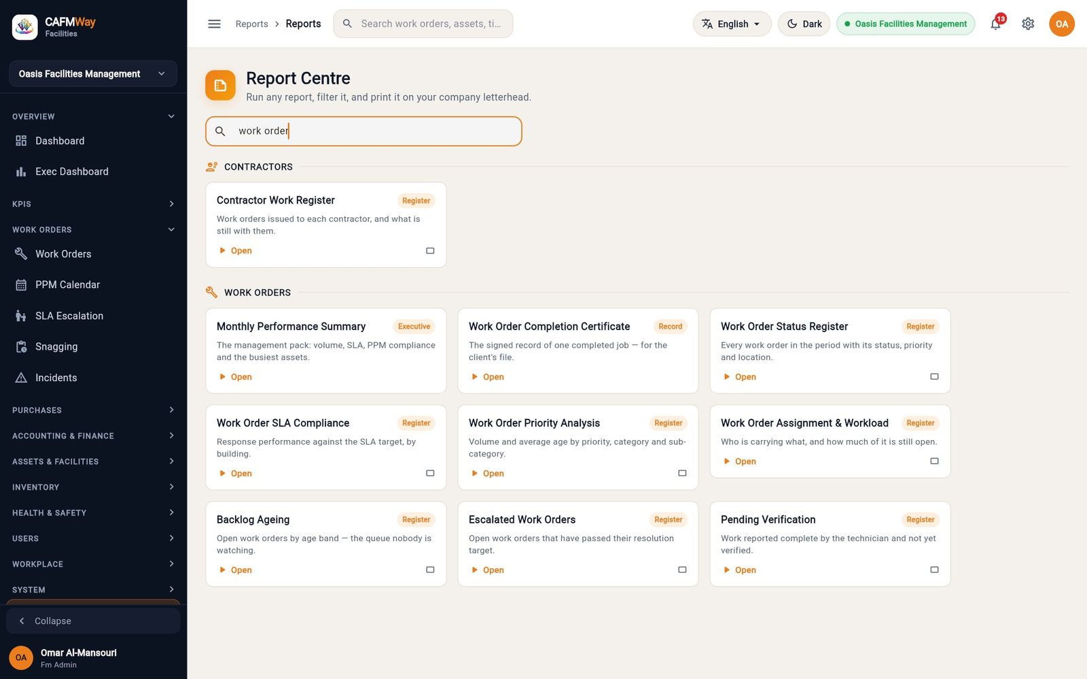
Task: Open the Monthly Performance Summary report
Action: click(x=235, y=377)
